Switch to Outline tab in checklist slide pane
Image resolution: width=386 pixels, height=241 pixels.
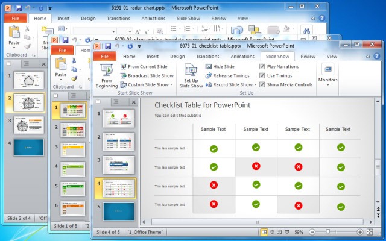pos(116,102)
